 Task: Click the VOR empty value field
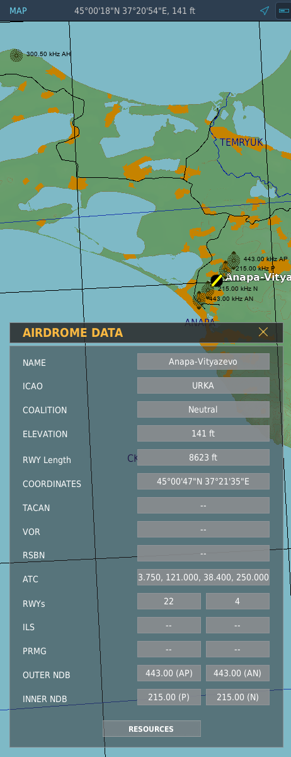203,529
